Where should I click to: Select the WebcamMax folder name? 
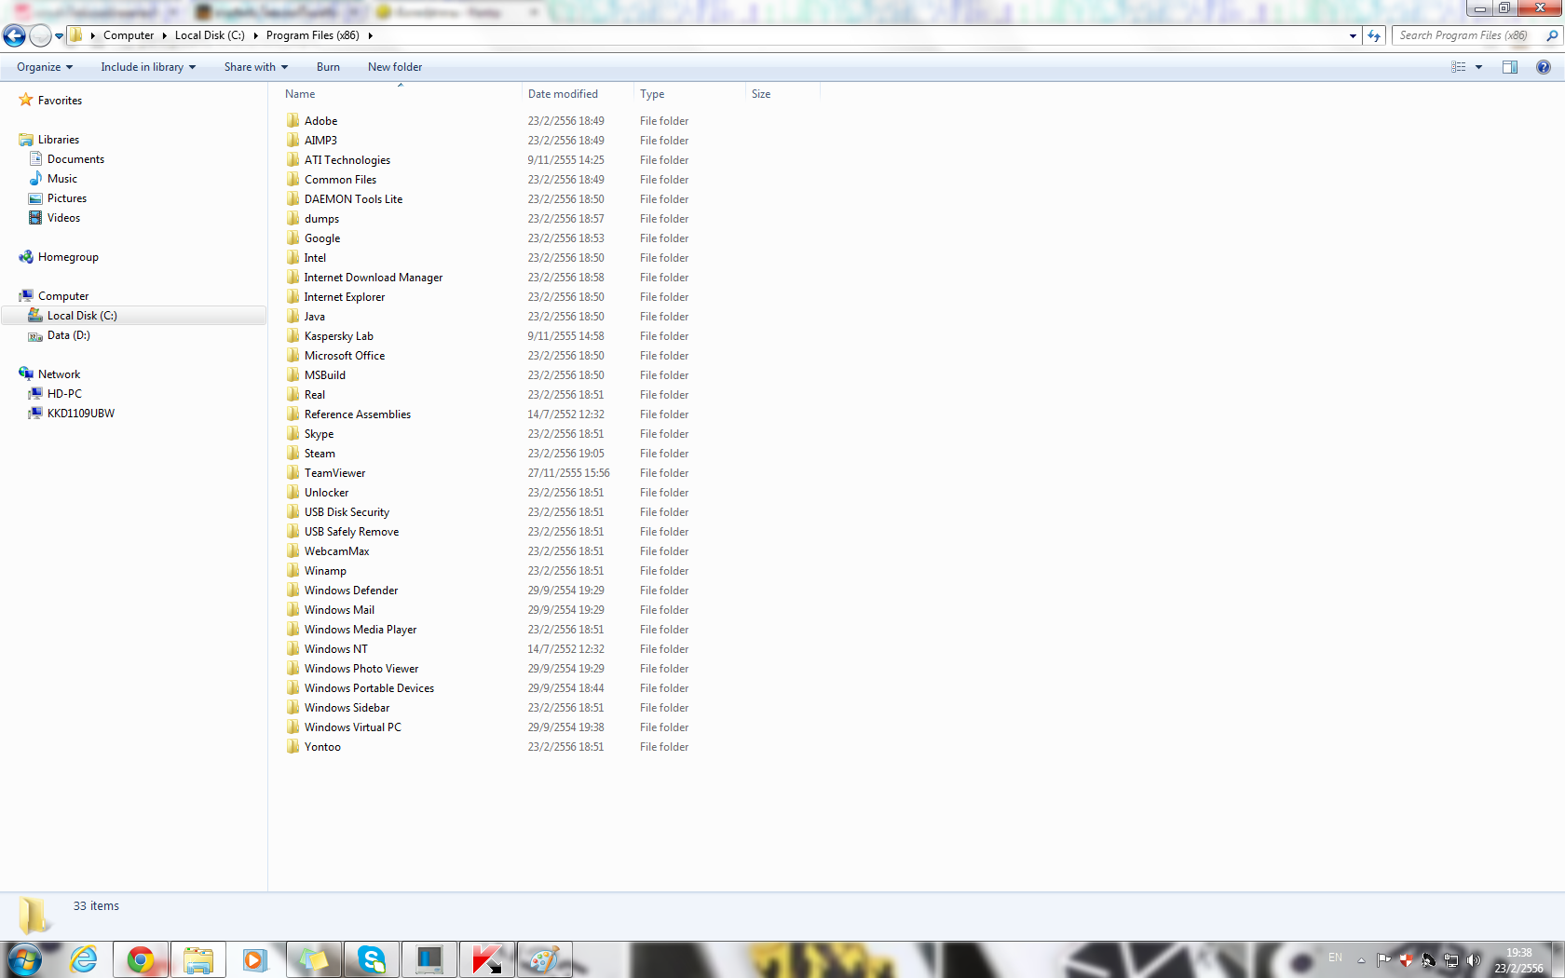coord(336,551)
